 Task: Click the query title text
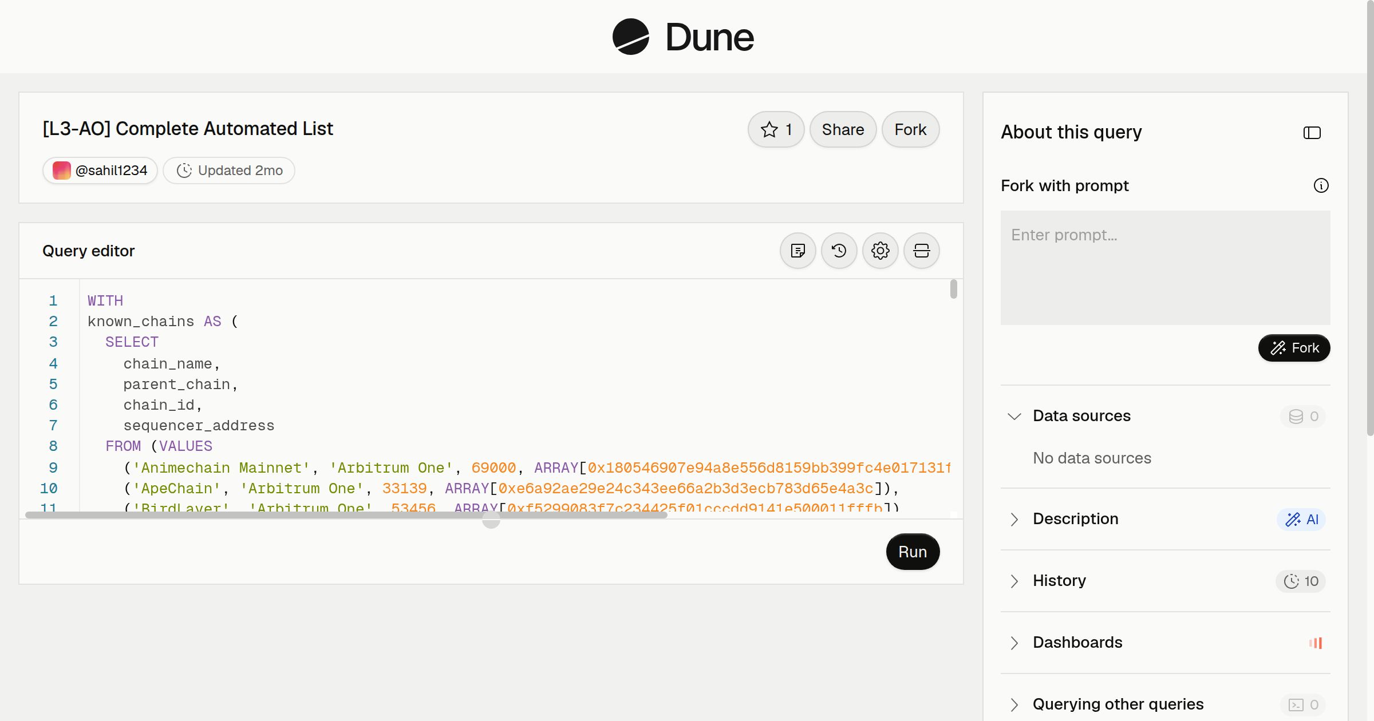(188, 129)
